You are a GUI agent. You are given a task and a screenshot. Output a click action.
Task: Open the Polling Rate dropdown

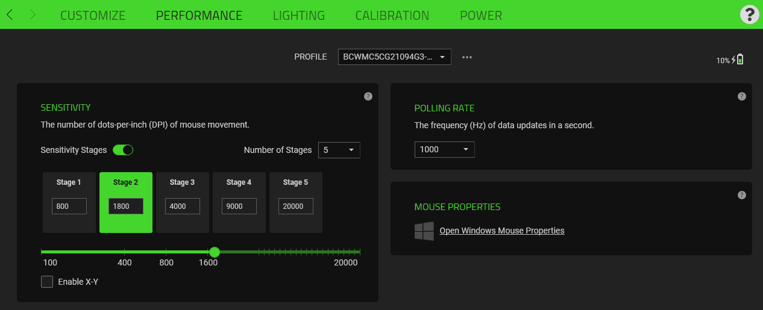click(x=444, y=149)
